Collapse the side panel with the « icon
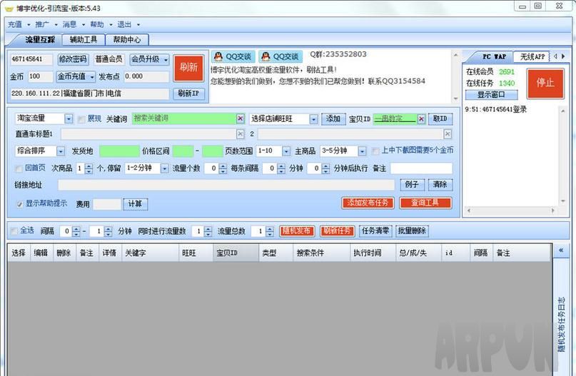576x376 pixels. click(561, 250)
